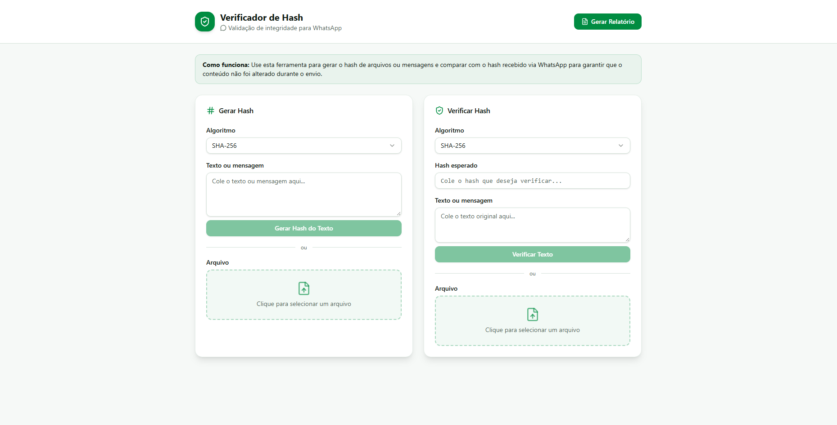
Task: Focus the Hash esperado input field
Action: pyautogui.click(x=533, y=181)
